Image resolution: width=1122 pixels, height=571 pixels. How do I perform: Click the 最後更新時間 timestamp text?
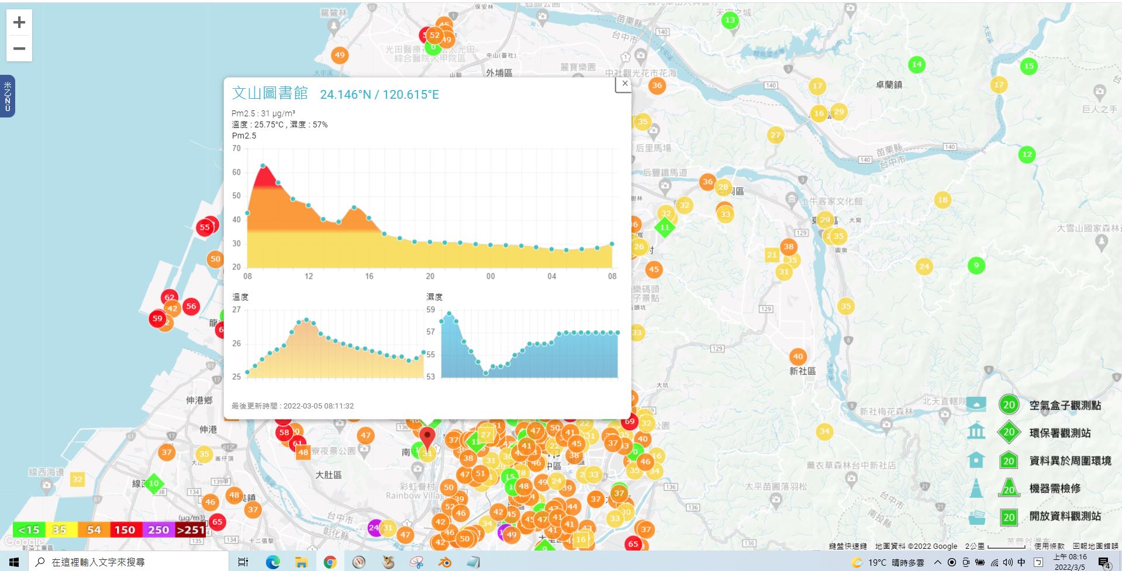(292, 406)
